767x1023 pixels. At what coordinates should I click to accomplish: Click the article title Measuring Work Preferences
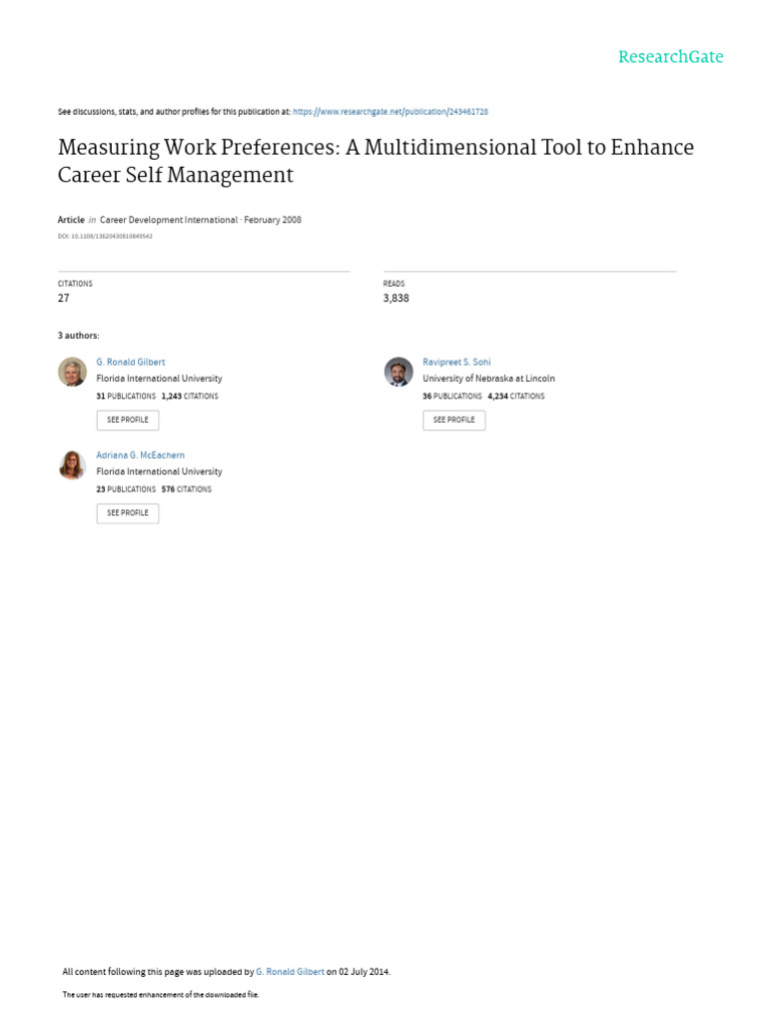point(376,161)
